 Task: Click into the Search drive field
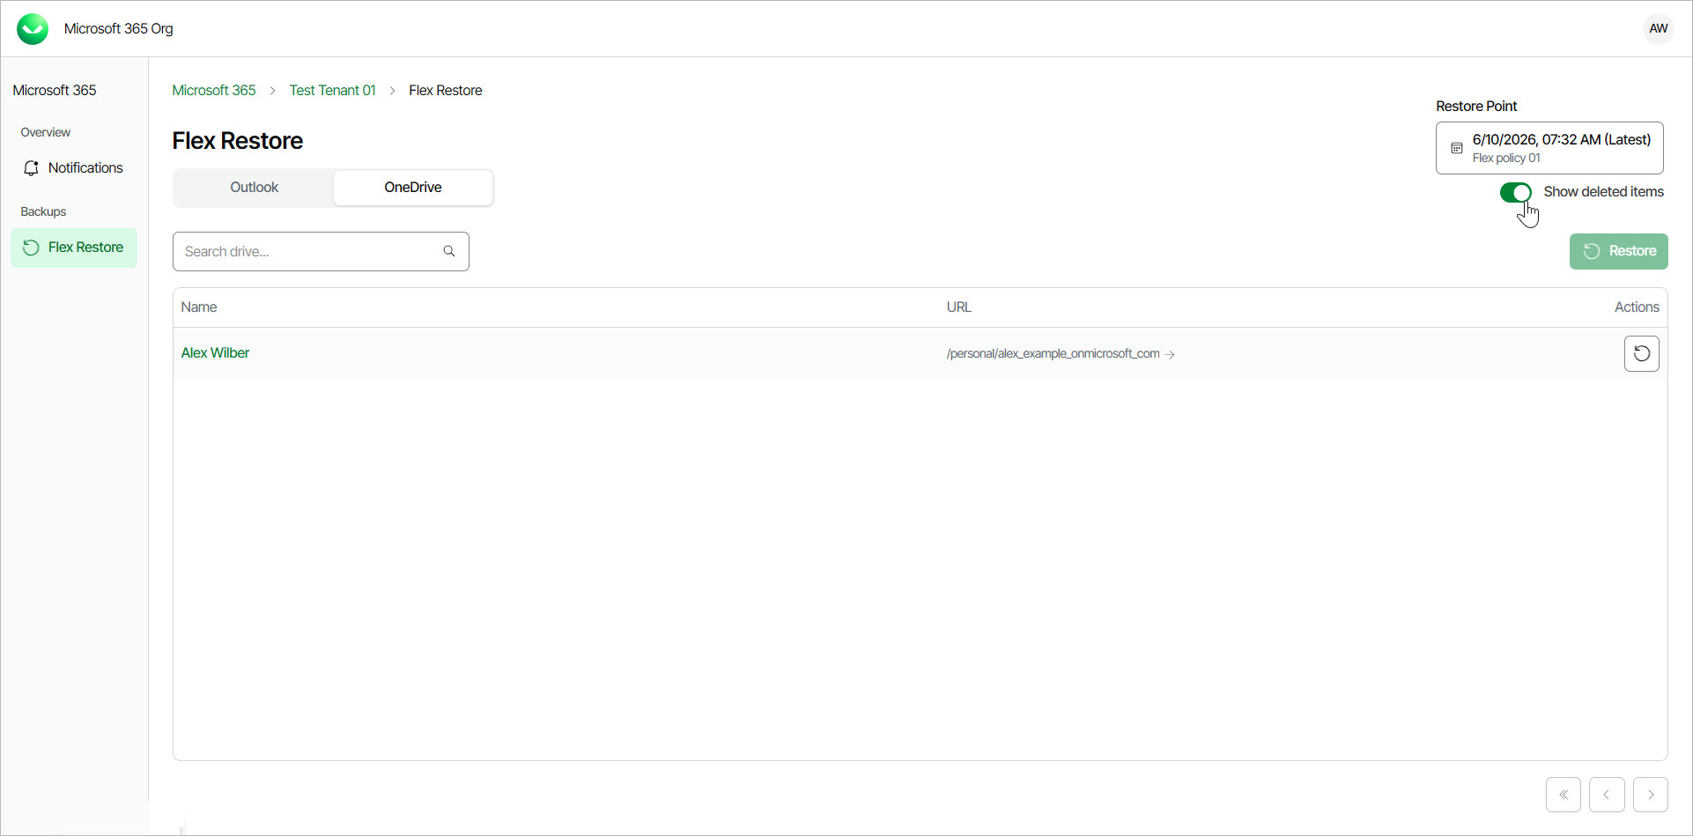click(321, 252)
